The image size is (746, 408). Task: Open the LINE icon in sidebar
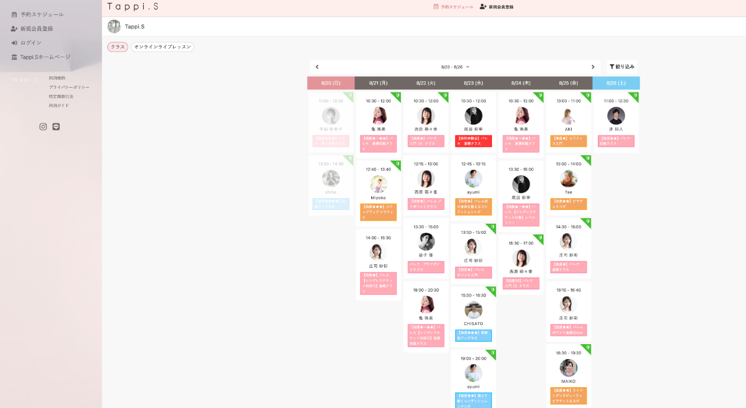[x=56, y=126]
